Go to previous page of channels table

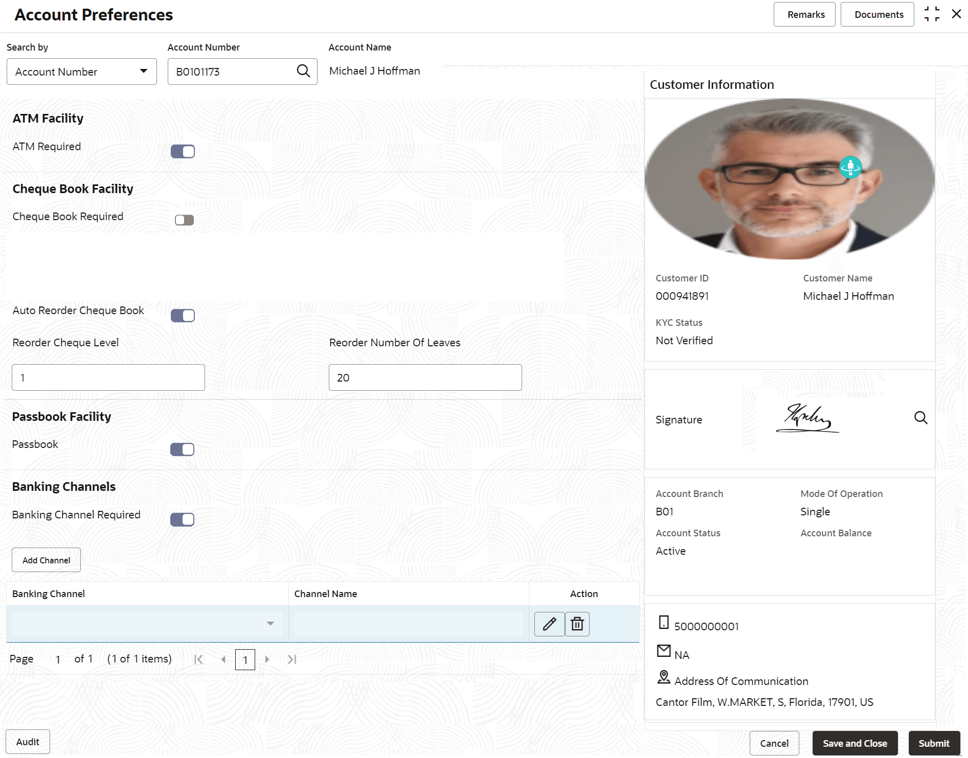pyautogui.click(x=223, y=659)
